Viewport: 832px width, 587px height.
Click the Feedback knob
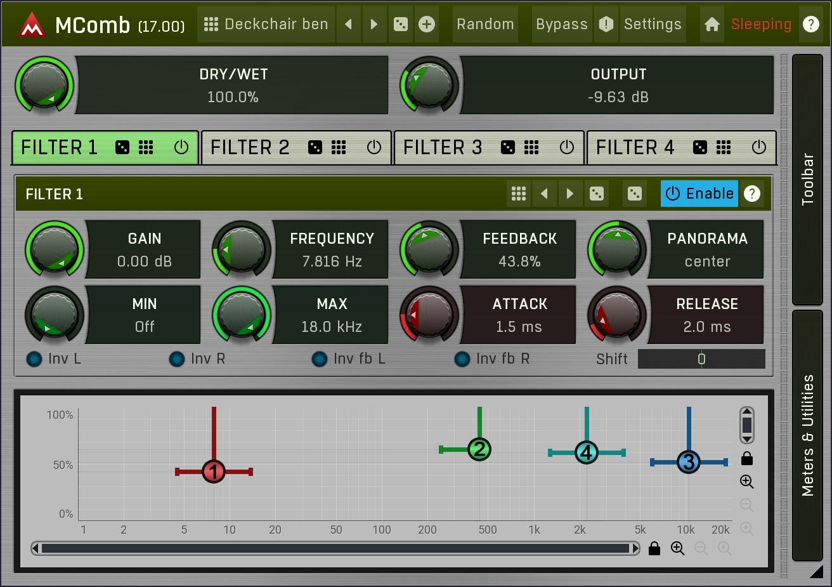pos(429,249)
